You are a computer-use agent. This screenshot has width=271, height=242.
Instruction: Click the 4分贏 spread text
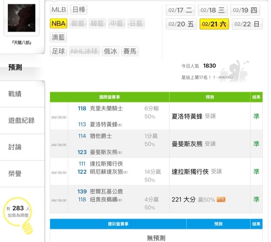152,200
